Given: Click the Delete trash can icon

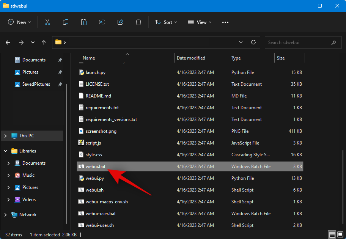Looking at the screenshot, I should pyautogui.click(x=138, y=22).
